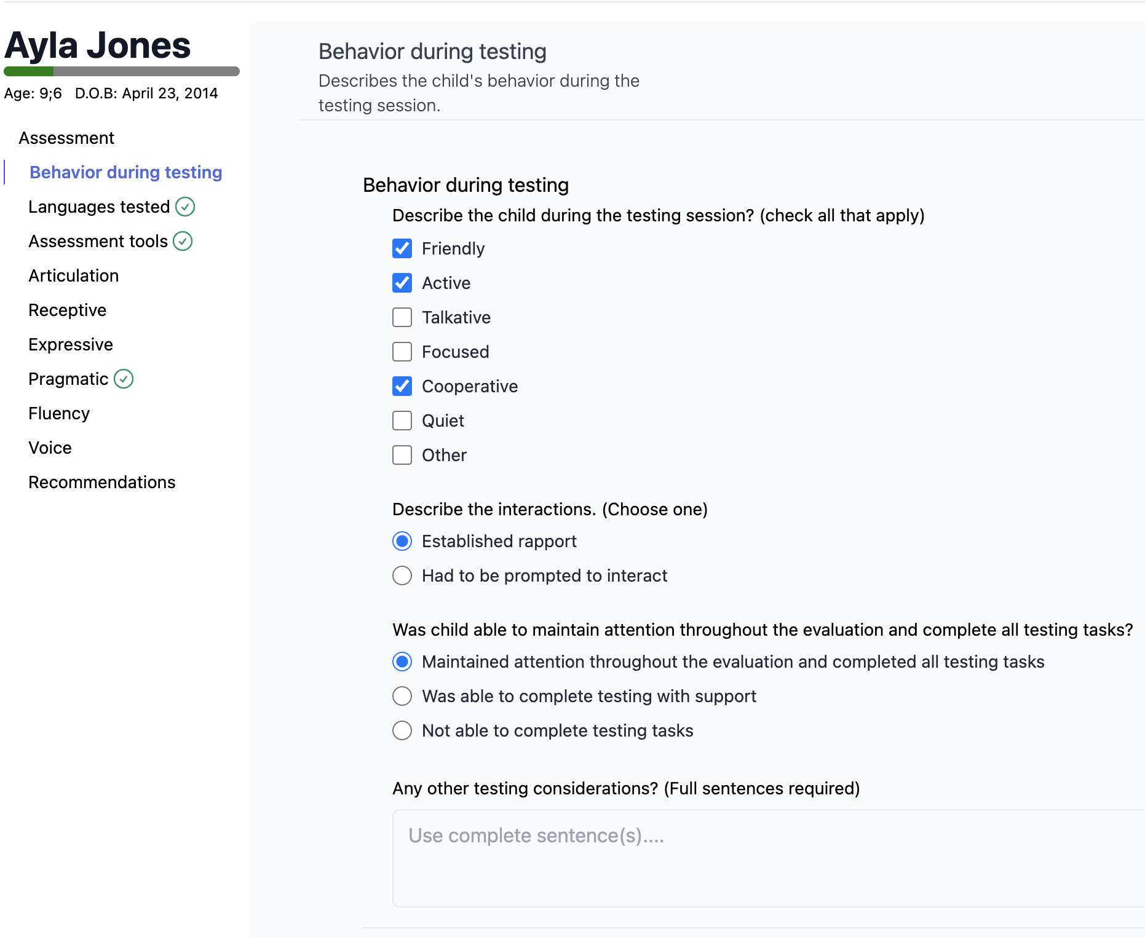Open the Recommendations section

[x=102, y=483]
